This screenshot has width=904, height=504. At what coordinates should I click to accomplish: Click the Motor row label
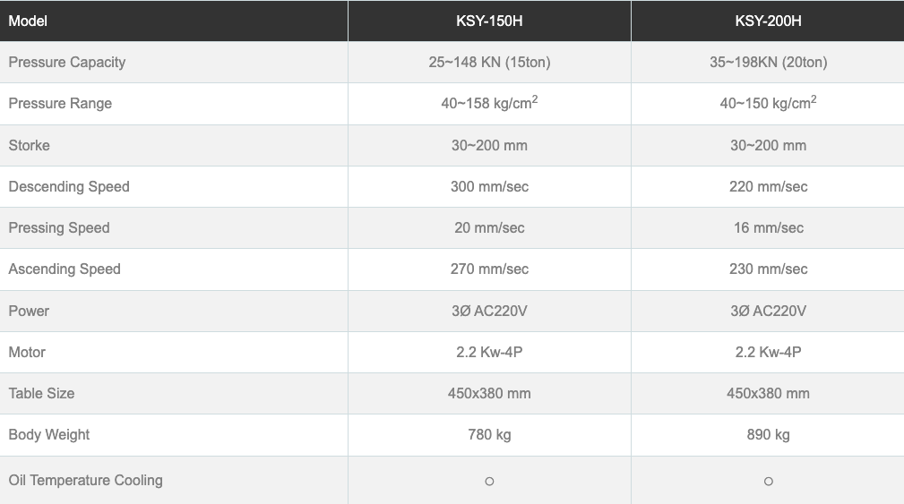click(27, 352)
